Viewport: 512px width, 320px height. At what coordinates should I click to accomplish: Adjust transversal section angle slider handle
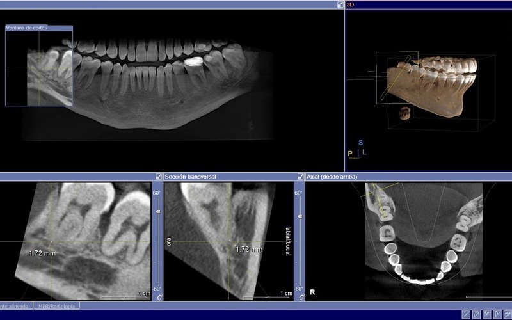coord(299,216)
